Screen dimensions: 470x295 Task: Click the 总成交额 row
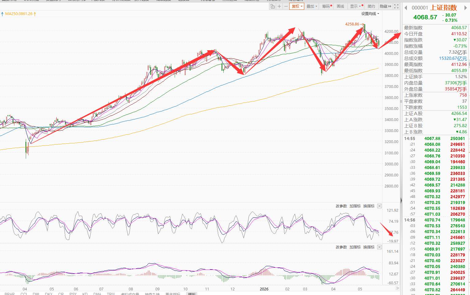(x=435, y=58)
